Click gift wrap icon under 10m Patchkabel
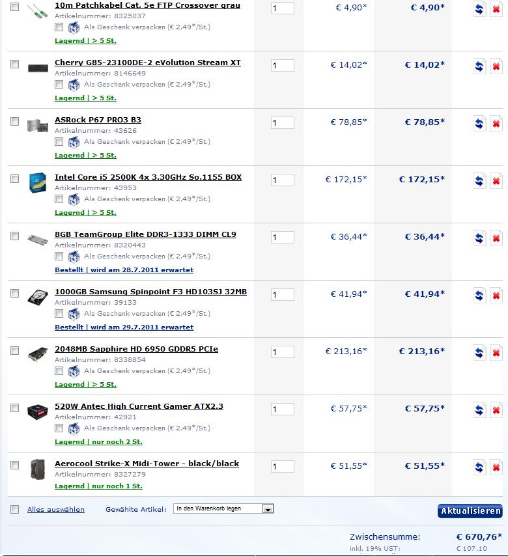The image size is (508, 556). (x=74, y=27)
